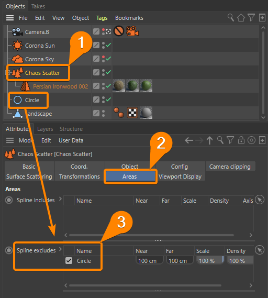
Task: Click the new panel plus icon in Attributes toolbar
Action: [x=262, y=140]
